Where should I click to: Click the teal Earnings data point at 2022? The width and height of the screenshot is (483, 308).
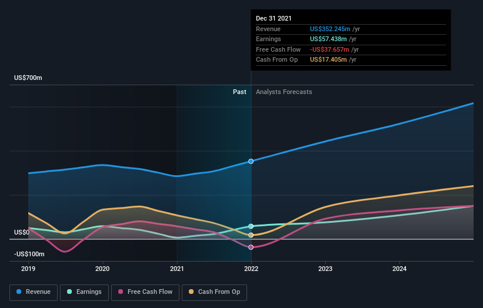coord(251,226)
